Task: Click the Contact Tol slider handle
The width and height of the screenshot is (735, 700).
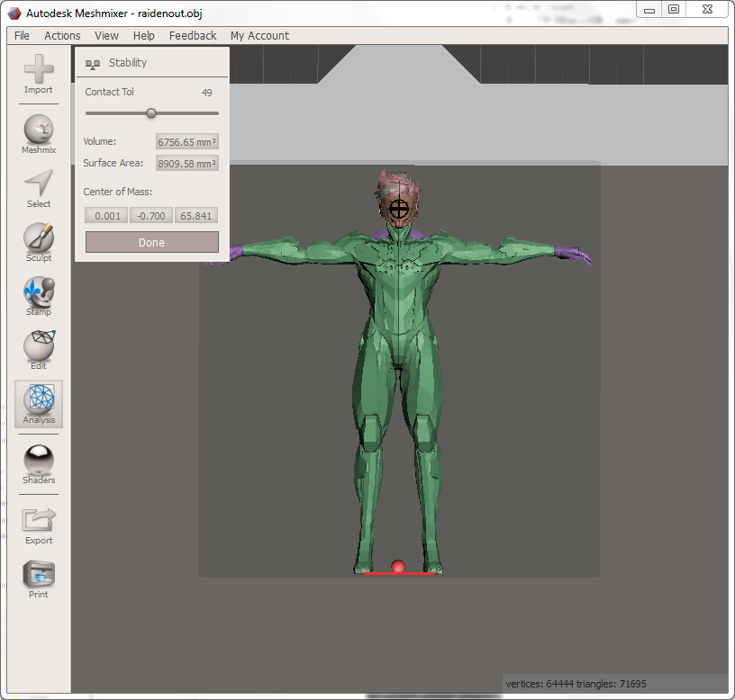Action: click(x=151, y=113)
